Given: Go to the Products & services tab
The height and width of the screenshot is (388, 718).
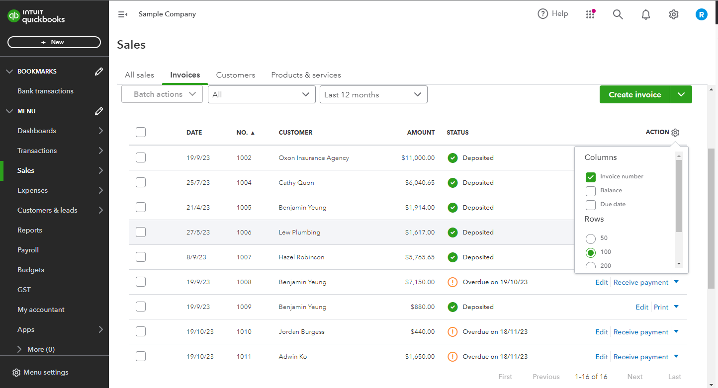Looking at the screenshot, I should tap(306, 75).
